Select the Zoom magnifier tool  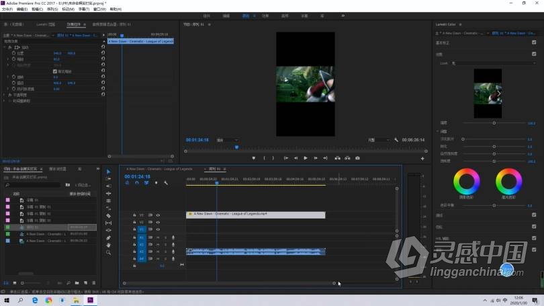pos(108,252)
